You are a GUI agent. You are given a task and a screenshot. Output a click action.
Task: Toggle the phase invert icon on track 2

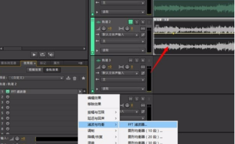143,35
